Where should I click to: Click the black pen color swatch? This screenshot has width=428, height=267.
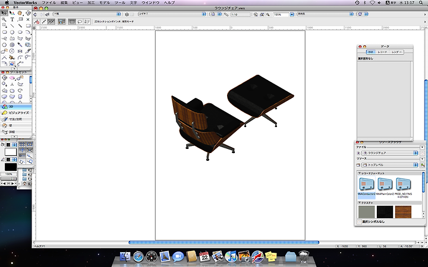11,167
